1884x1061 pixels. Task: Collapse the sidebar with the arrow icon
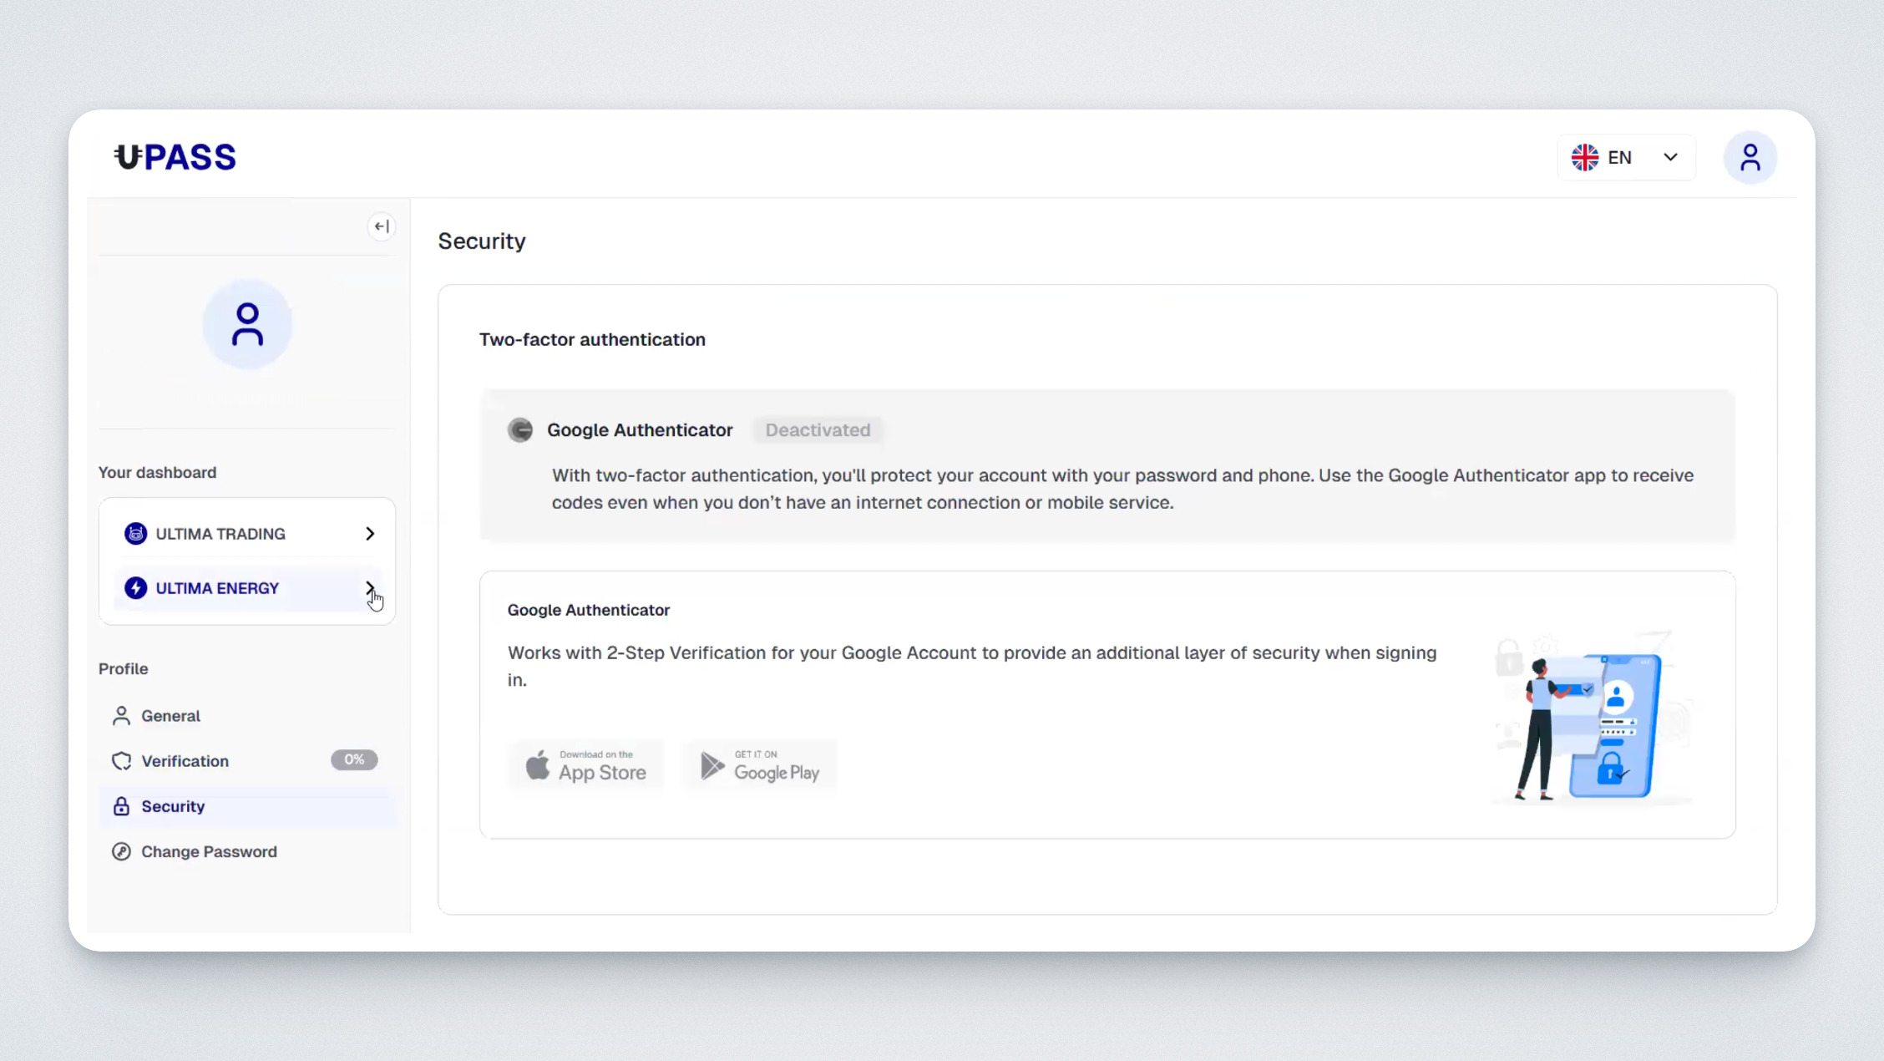(382, 226)
